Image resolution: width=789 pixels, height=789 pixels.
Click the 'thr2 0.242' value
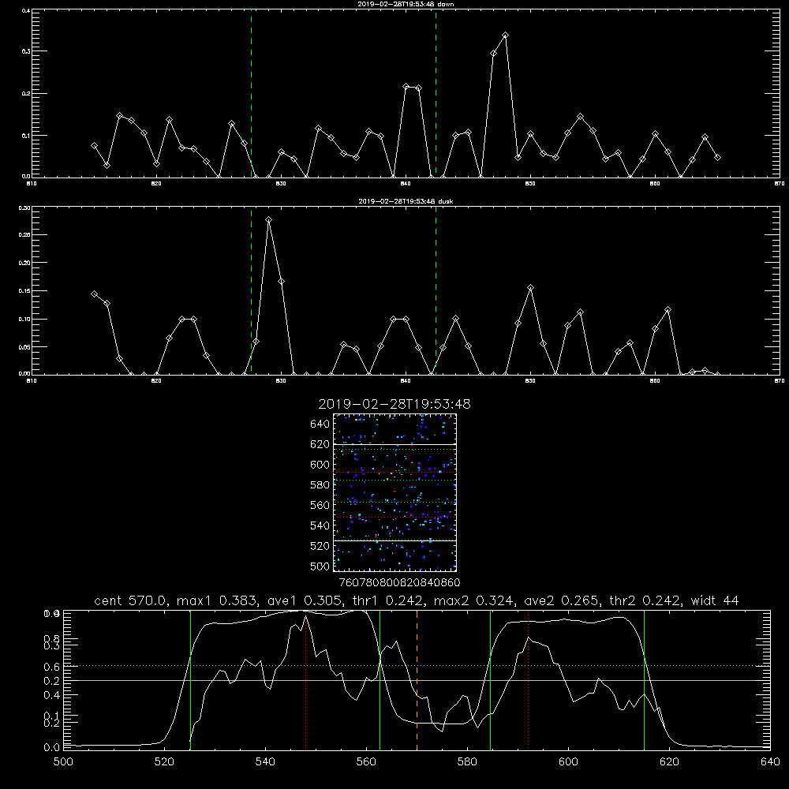(x=645, y=600)
